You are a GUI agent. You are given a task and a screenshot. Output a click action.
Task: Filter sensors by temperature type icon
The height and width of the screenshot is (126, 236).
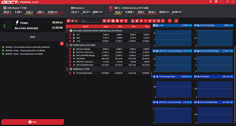(x=133, y=21)
